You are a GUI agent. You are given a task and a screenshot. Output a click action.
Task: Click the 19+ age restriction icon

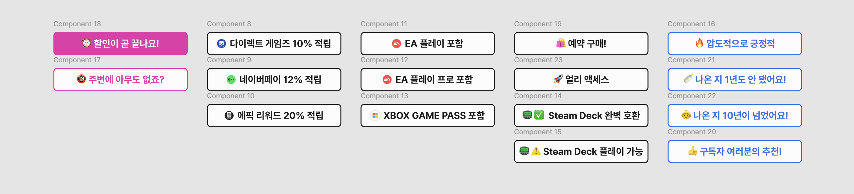(81, 79)
